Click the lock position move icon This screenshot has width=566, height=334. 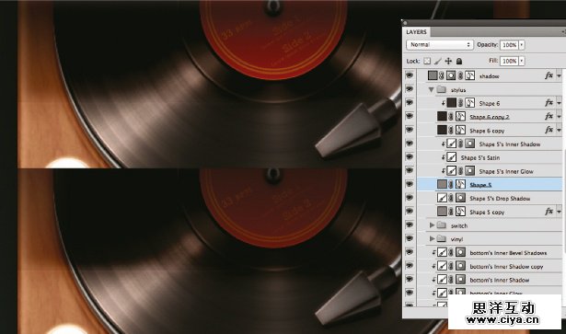(448, 61)
